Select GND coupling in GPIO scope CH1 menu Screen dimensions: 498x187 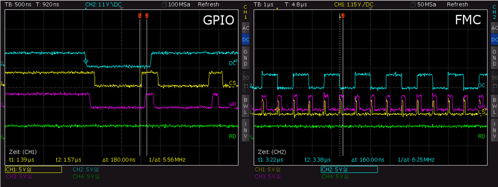coord(245,57)
